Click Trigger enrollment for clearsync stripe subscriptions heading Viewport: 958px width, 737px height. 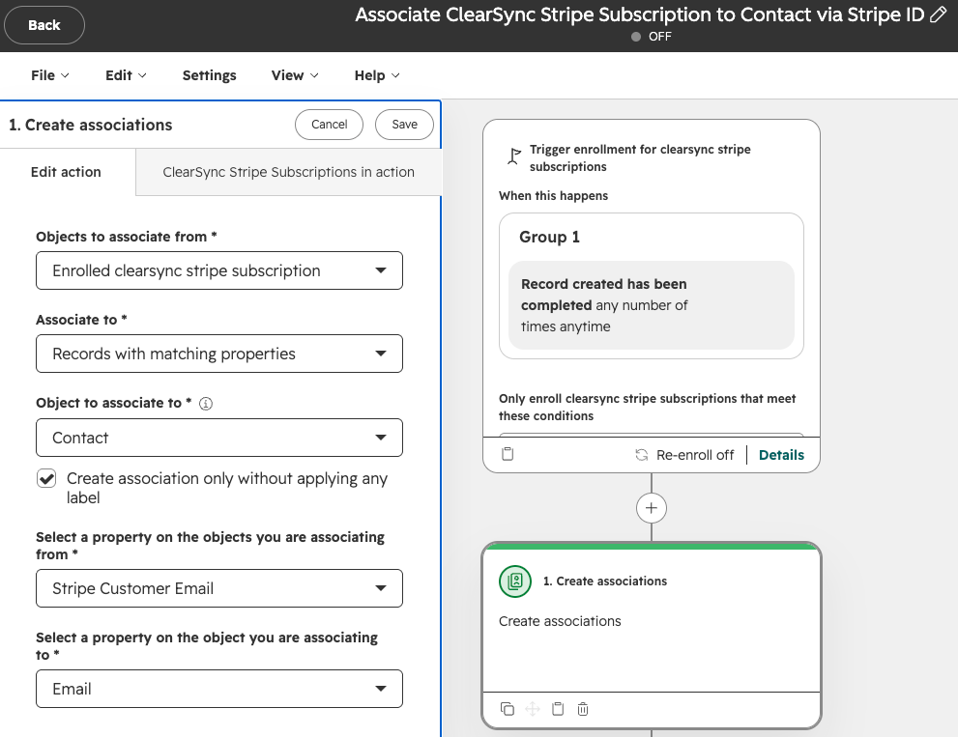(640, 158)
